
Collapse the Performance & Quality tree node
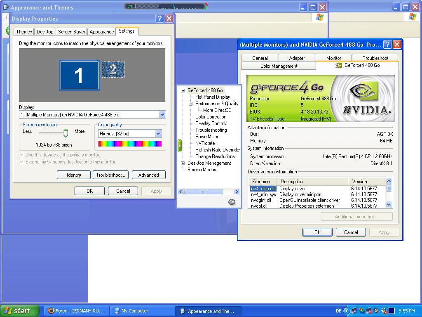click(x=190, y=104)
